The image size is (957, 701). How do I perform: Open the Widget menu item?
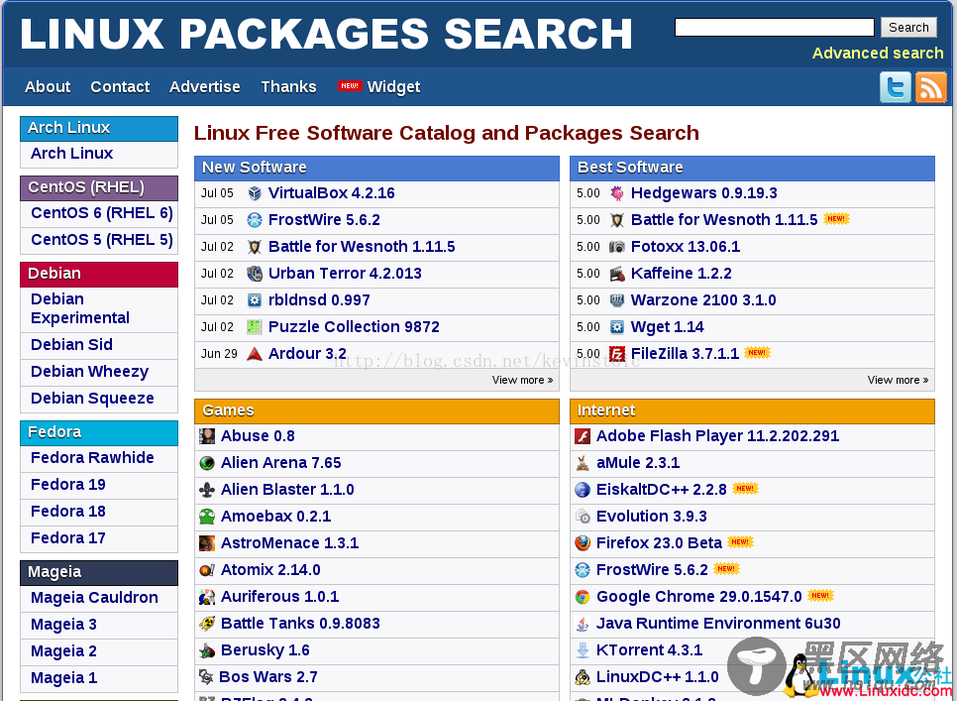[393, 87]
